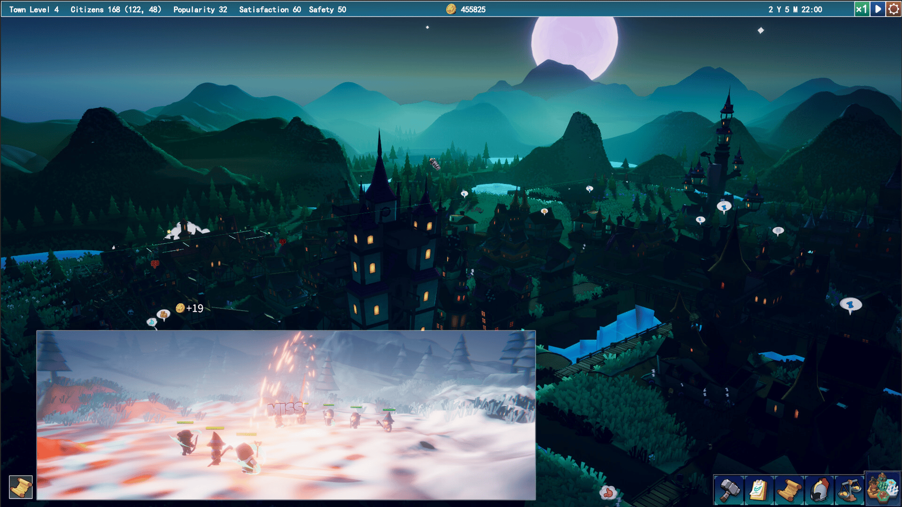Click the Satisfaction 60 stat
Viewport: 902px width, 507px height.
[x=270, y=9]
